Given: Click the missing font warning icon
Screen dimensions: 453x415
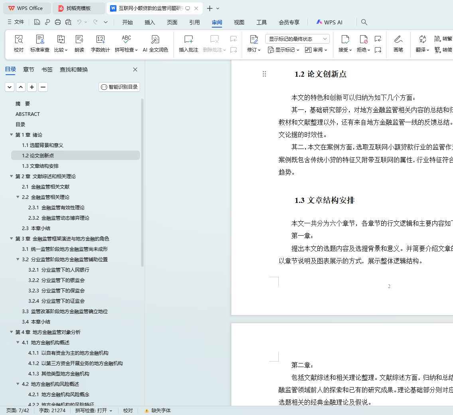Looking at the screenshot, I should pos(146,410).
